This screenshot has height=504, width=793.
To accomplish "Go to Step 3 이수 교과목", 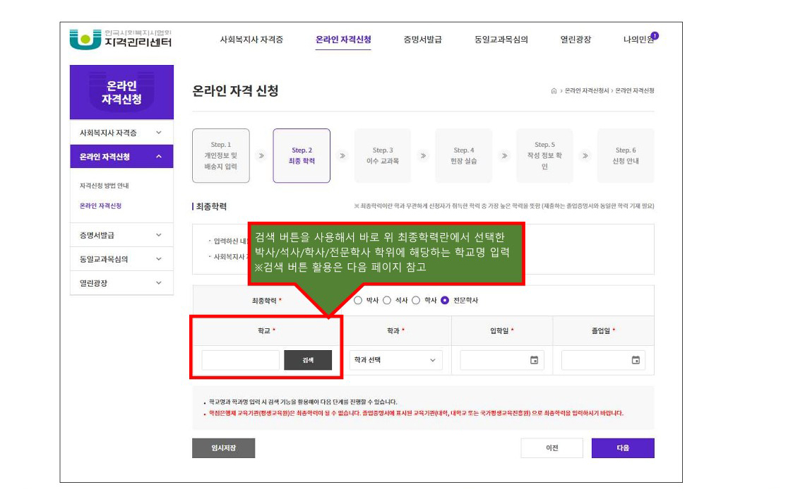I will tap(383, 156).
